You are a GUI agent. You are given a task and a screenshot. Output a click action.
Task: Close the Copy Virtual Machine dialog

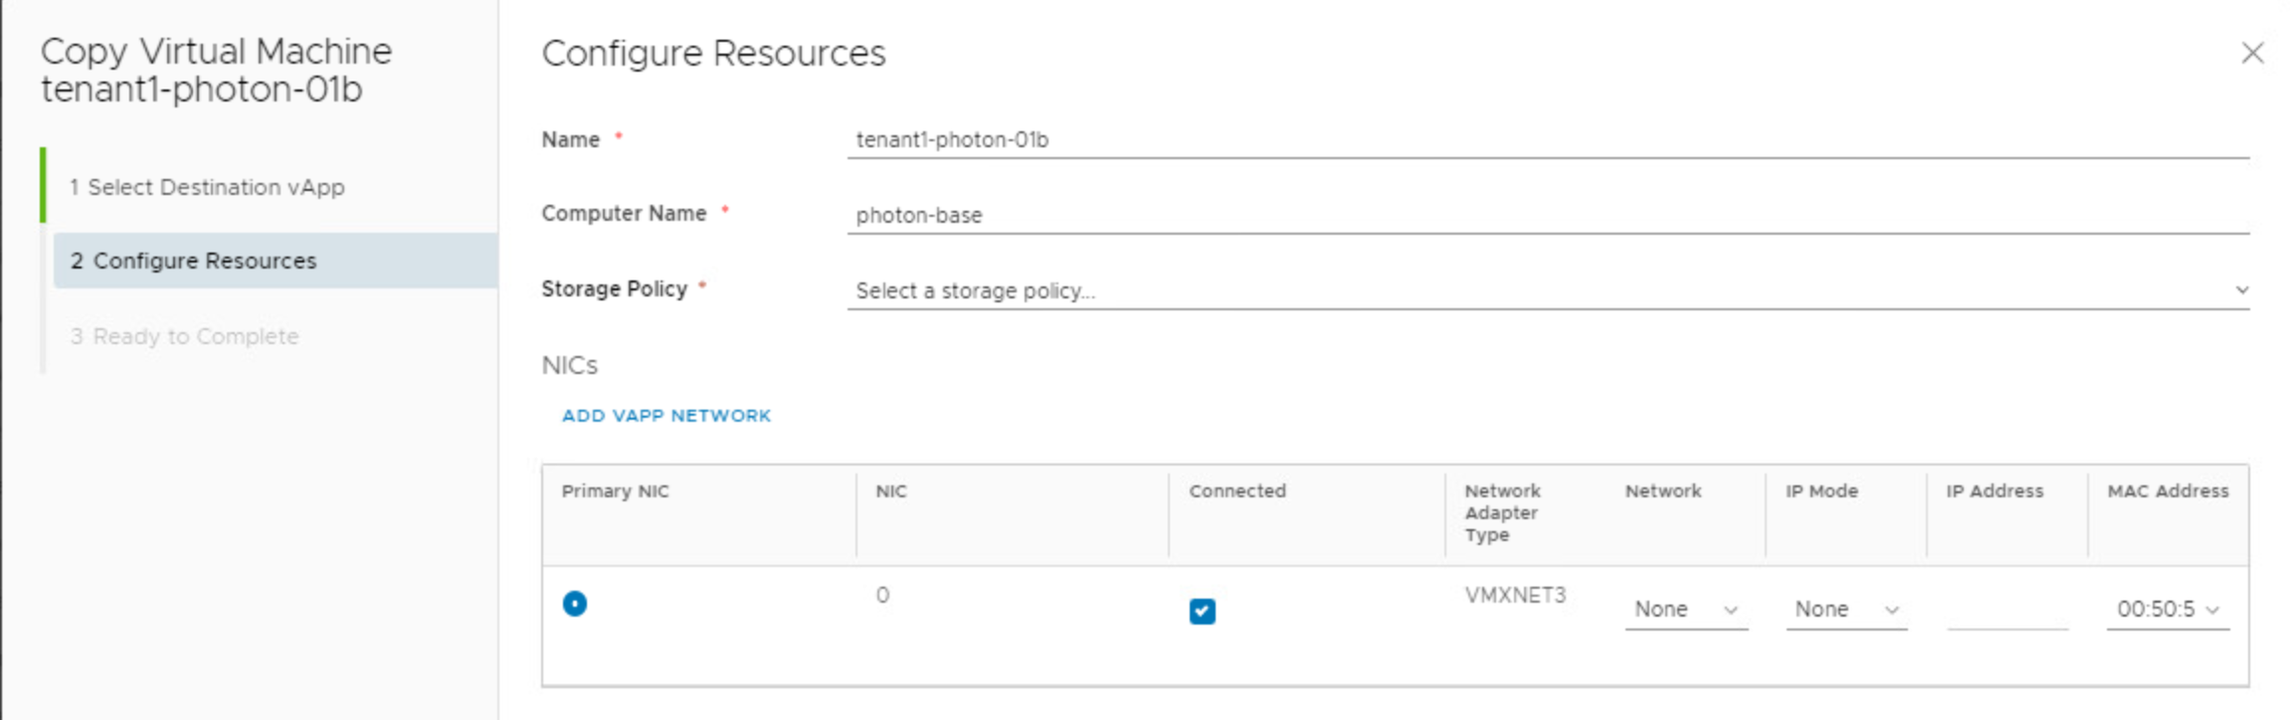(x=2252, y=53)
